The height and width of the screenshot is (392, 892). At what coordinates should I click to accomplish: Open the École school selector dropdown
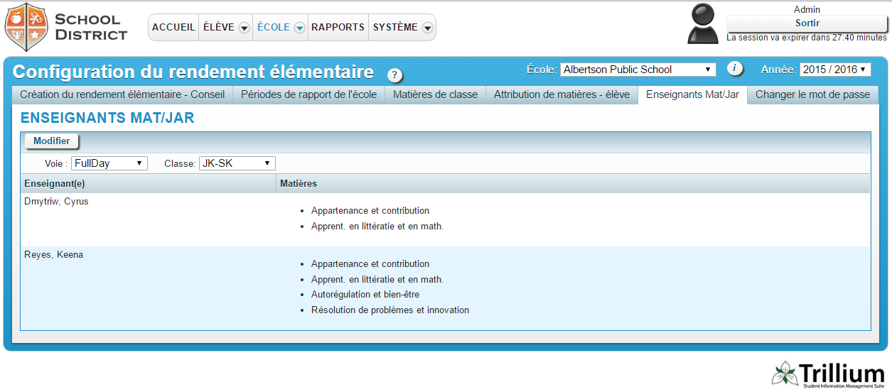[638, 70]
